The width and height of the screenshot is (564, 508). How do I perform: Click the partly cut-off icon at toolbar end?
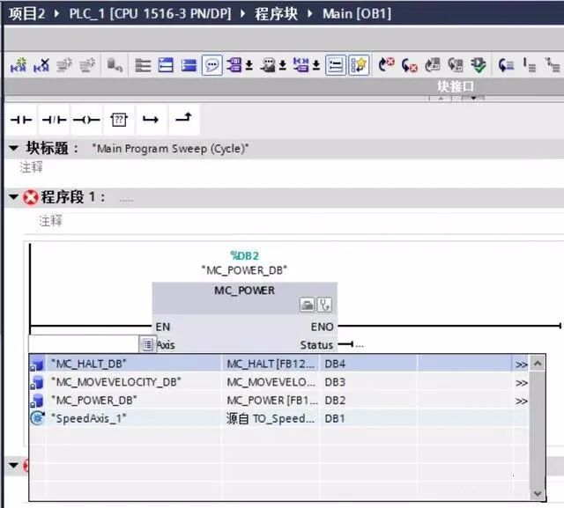pos(553,65)
